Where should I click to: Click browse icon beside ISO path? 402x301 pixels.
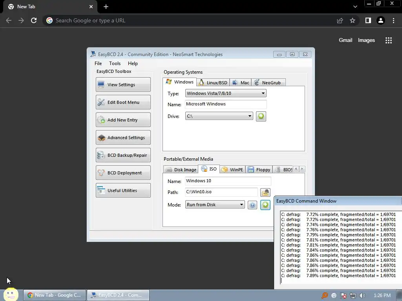[x=265, y=192]
